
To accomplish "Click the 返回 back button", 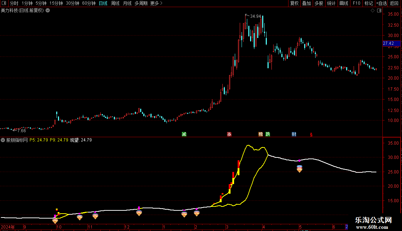I will (x=394, y=3).
